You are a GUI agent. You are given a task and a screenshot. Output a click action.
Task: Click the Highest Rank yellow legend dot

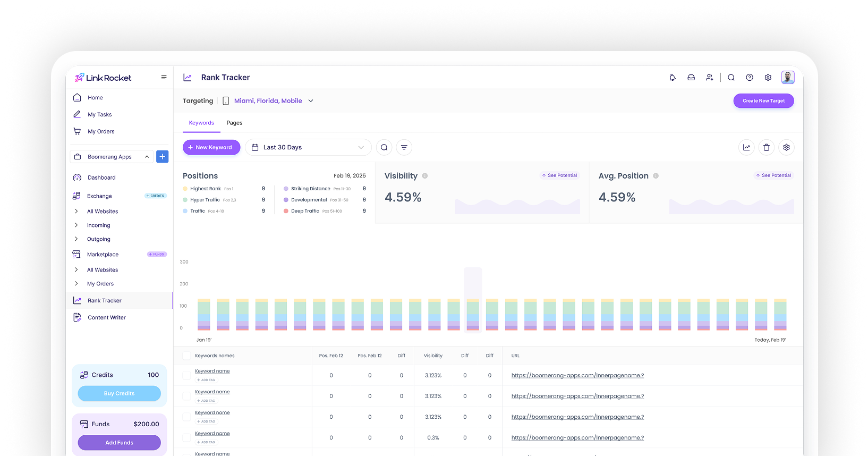point(185,189)
